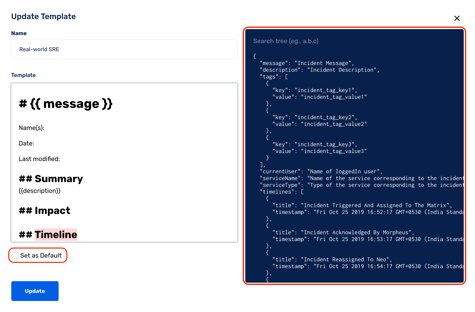Image resolution: width=475 pixels, height=312 pixels.
Task: Place cursor on '# {{ message }}' heading
Action: (66, 104)
